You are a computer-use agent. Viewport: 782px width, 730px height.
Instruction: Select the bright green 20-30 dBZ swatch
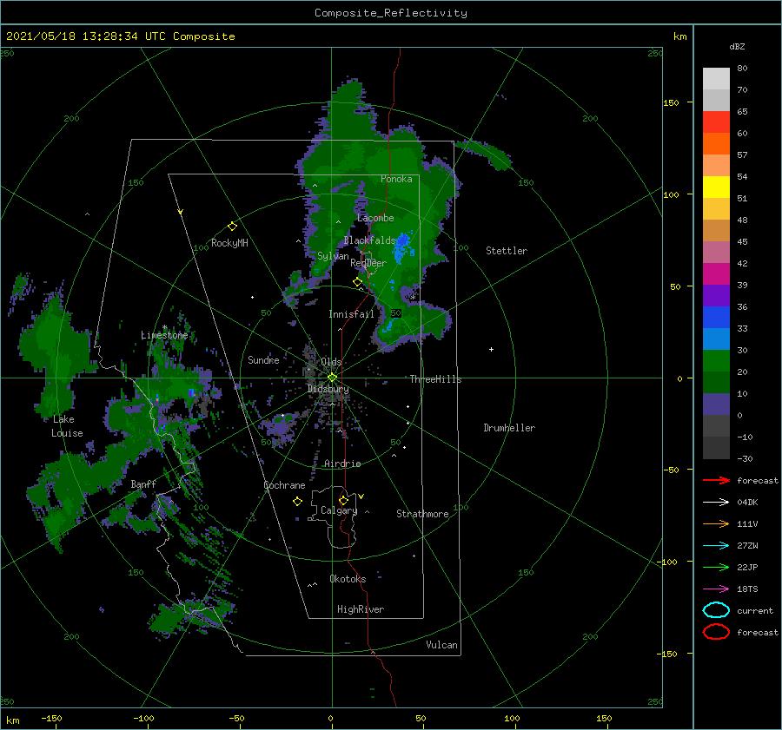[x=716, y=361]
